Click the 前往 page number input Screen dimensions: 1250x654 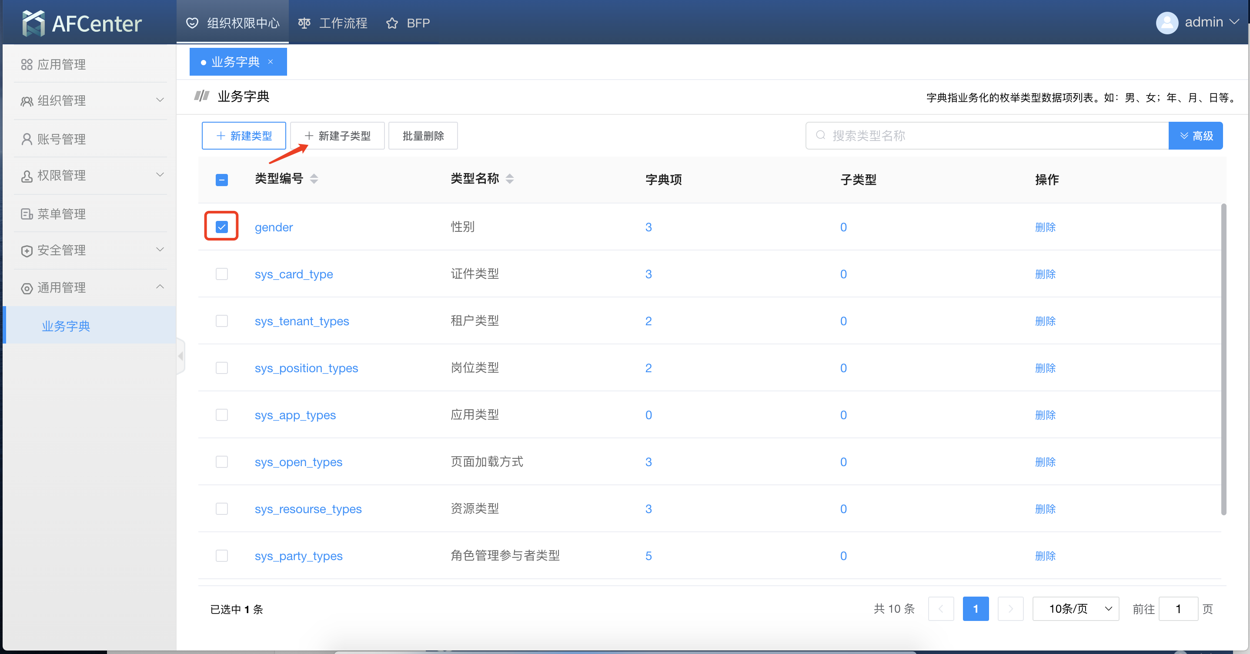[1178, 608]
